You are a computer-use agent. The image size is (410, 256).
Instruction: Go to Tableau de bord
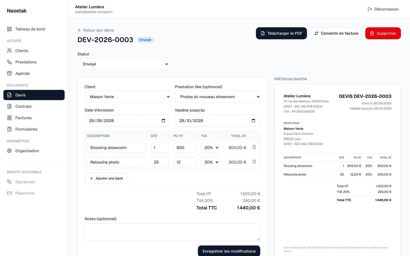coord(34,29)
